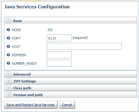This screenshot has height=112, width=139.
Task: Expand JVM Settings using its chevron icon
Action: coord(9,81)
